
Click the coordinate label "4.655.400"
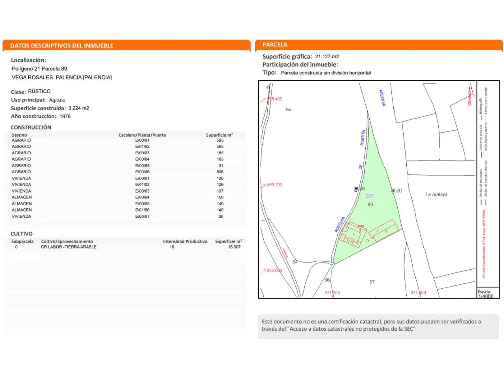272,99
